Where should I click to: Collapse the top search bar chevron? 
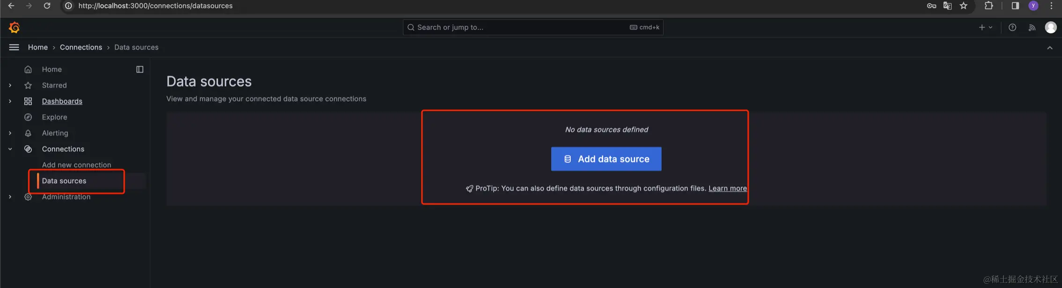[x=1050, y=48]
